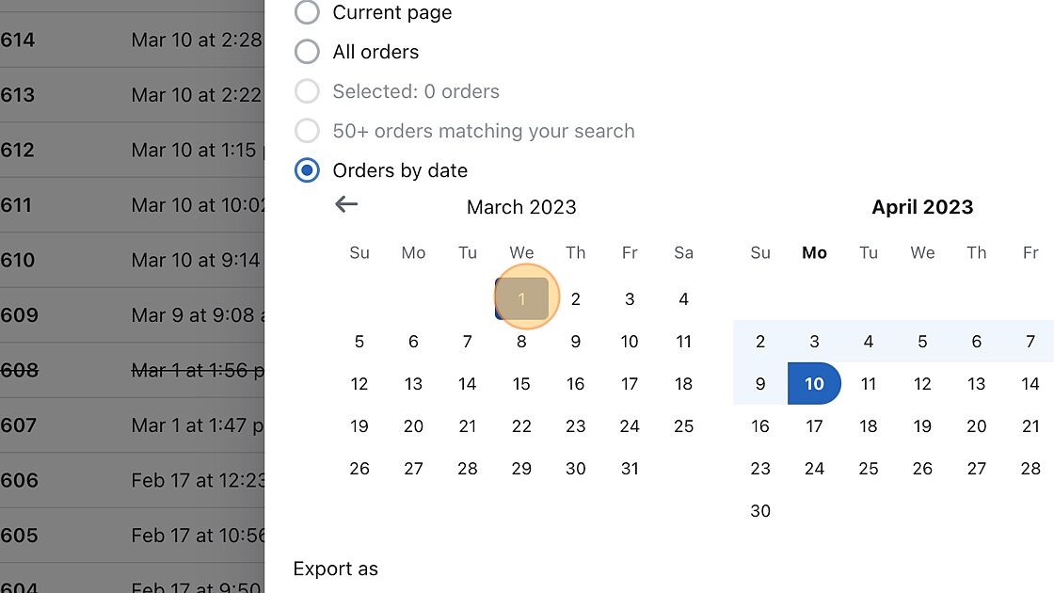Click March 4 in the calendar
The width and height of the screenshot is (1054, 593).
[x=684, y=299]
